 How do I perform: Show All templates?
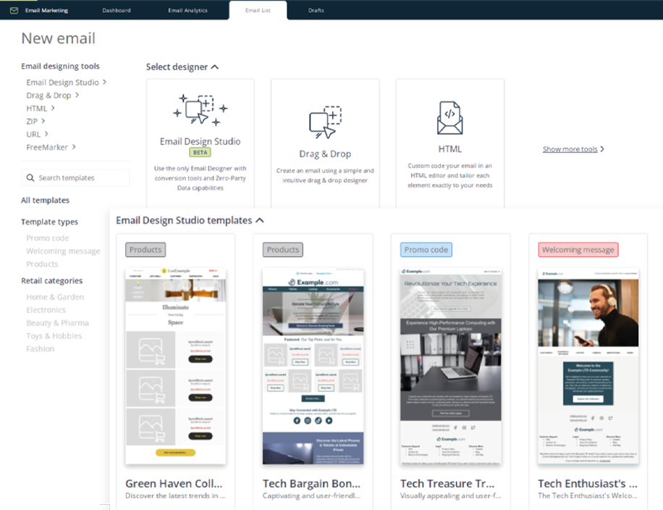point(46,200)
